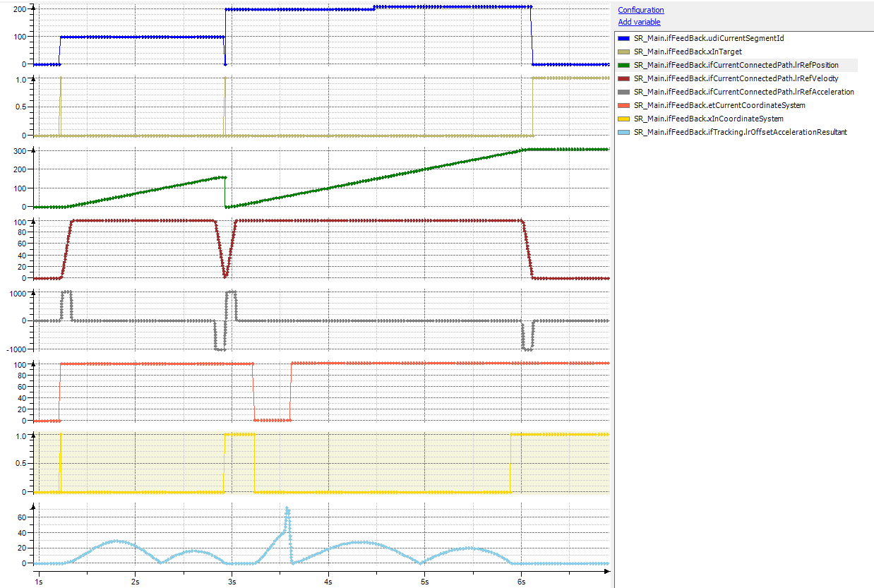Click the 1s label on time axis
This screenshot has width=874, height=588.
[x=38, y=581]
